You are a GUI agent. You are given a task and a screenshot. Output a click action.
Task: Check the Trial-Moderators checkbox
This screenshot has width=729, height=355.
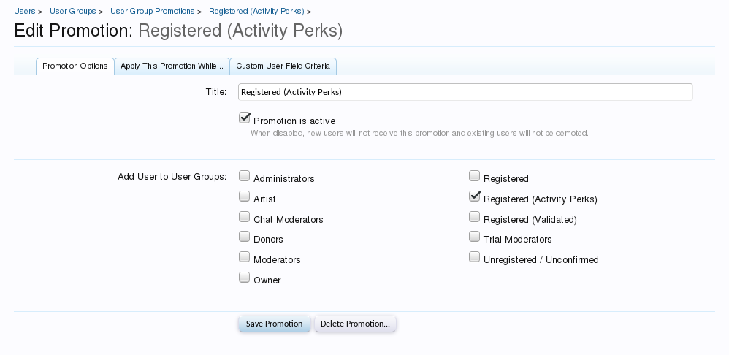click(475, 237)
